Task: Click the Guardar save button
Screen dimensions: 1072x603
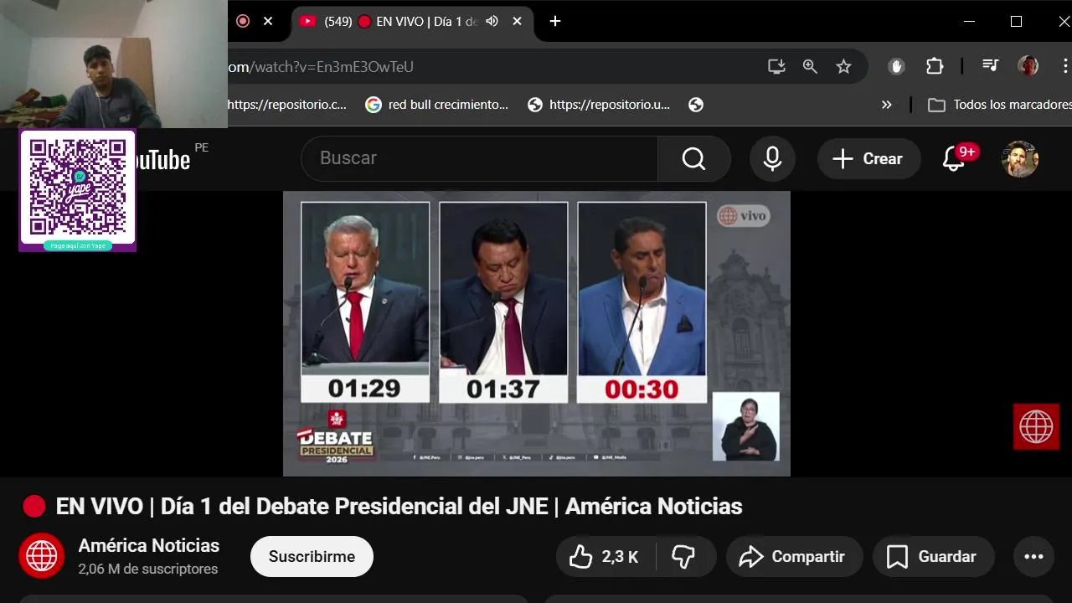Action: pos(933,556)
